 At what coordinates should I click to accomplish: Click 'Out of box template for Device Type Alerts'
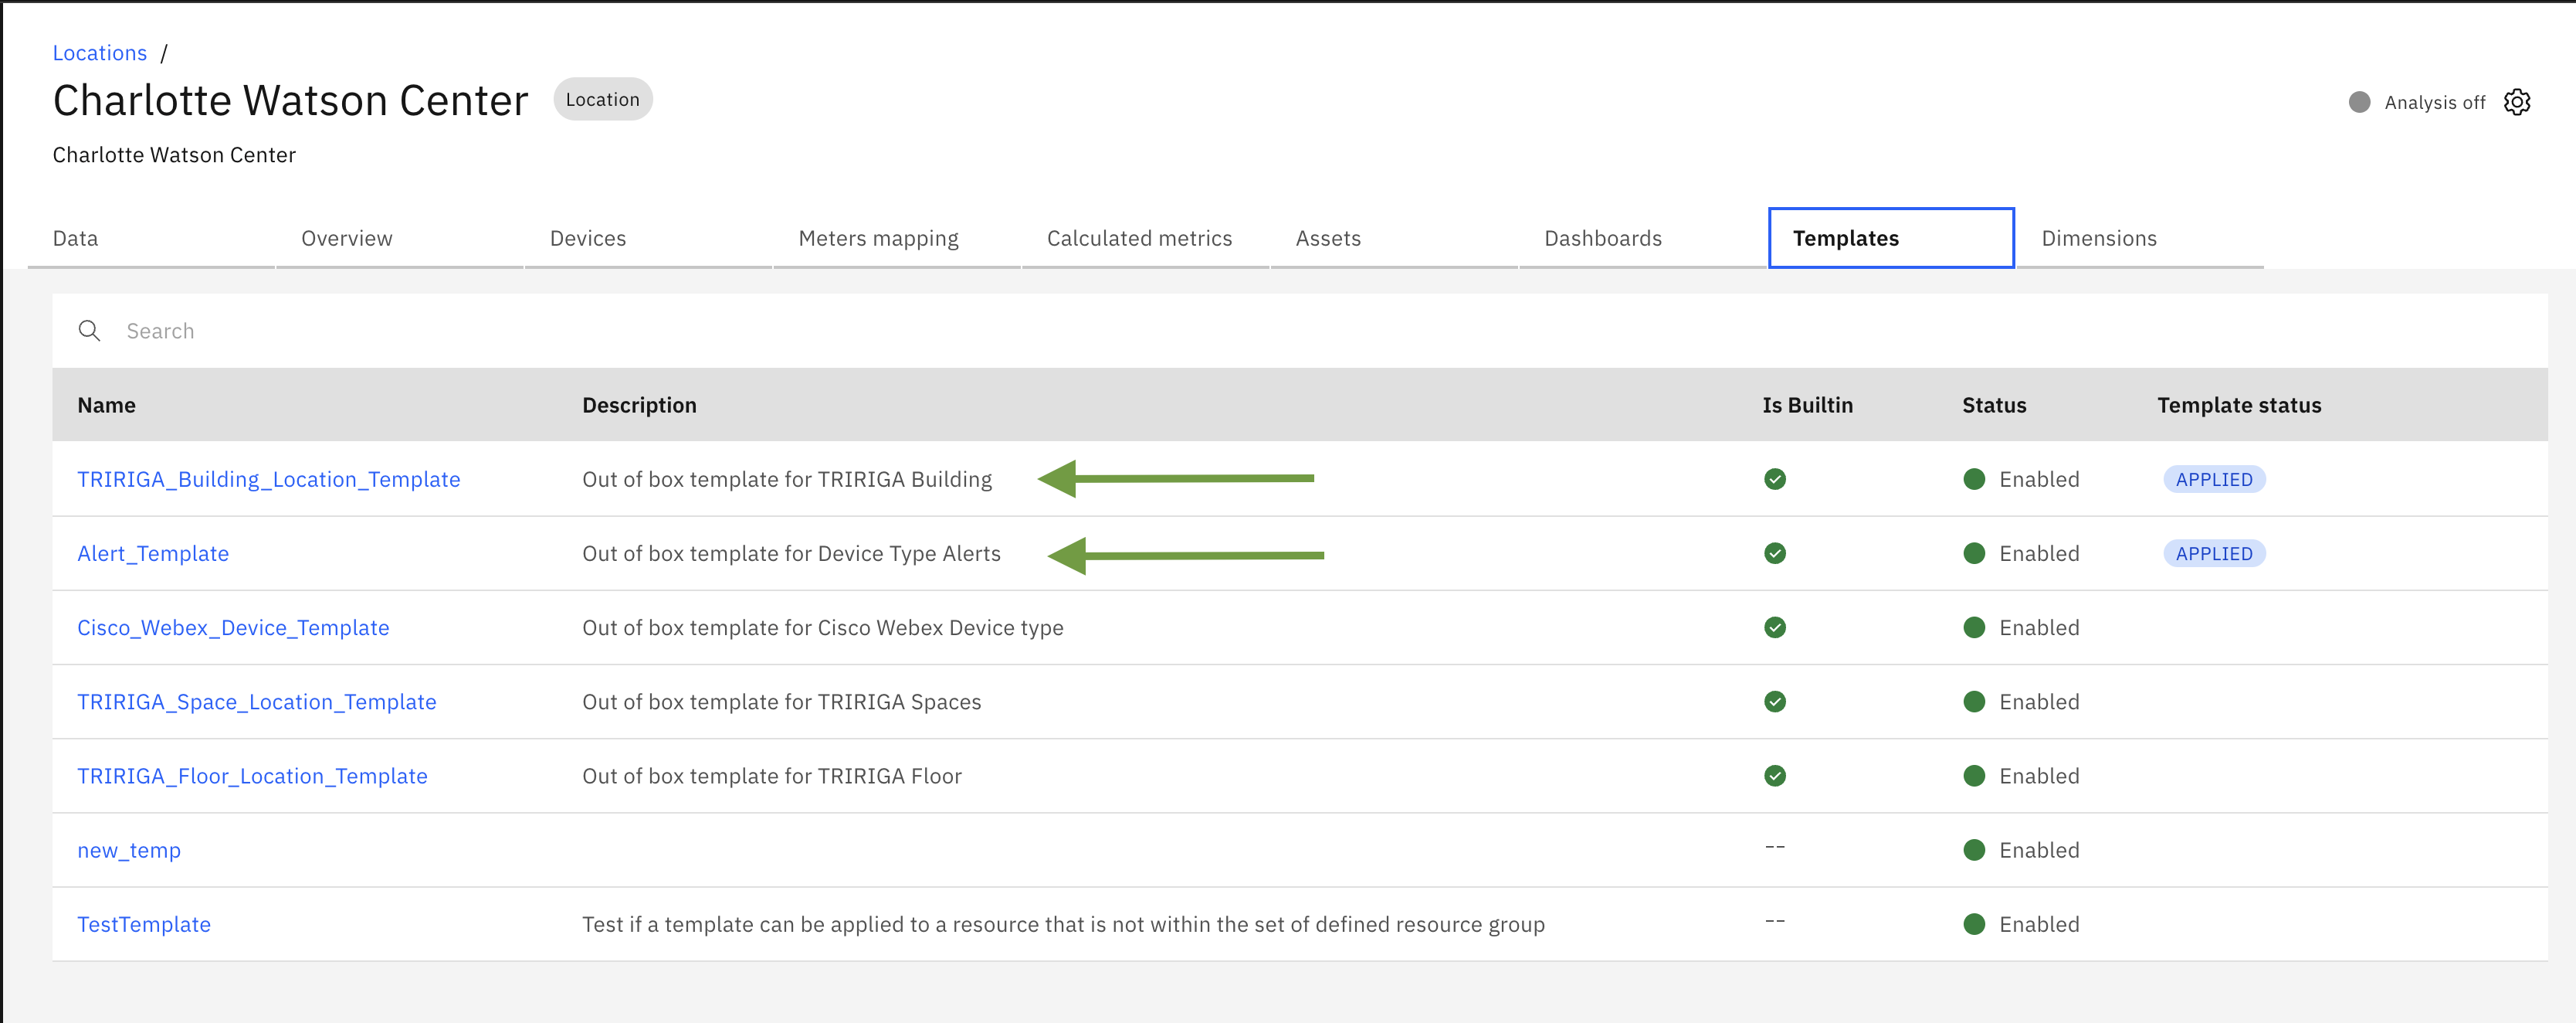(x=791, y=553)
